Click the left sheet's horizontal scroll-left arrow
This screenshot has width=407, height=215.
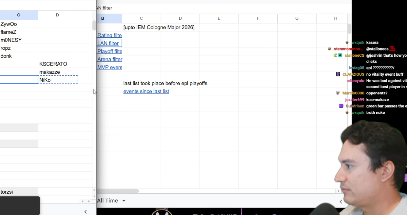coord(83,201)
